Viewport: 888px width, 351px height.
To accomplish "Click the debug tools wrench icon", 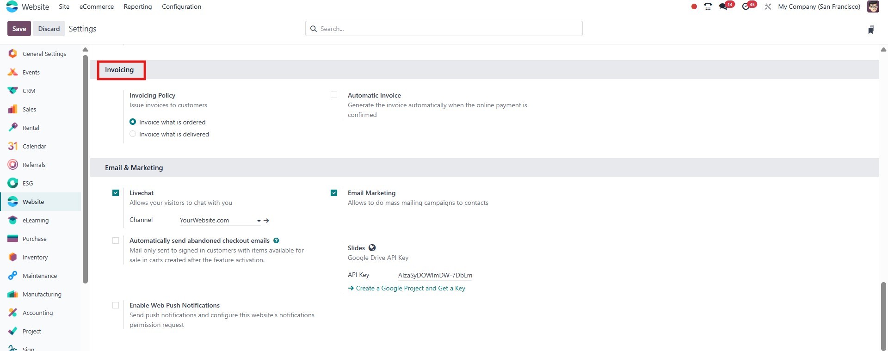I will pos(768,6).
